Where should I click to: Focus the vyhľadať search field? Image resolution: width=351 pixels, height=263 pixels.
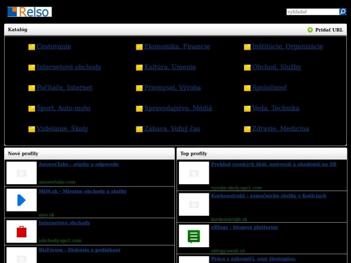[313, 12]
